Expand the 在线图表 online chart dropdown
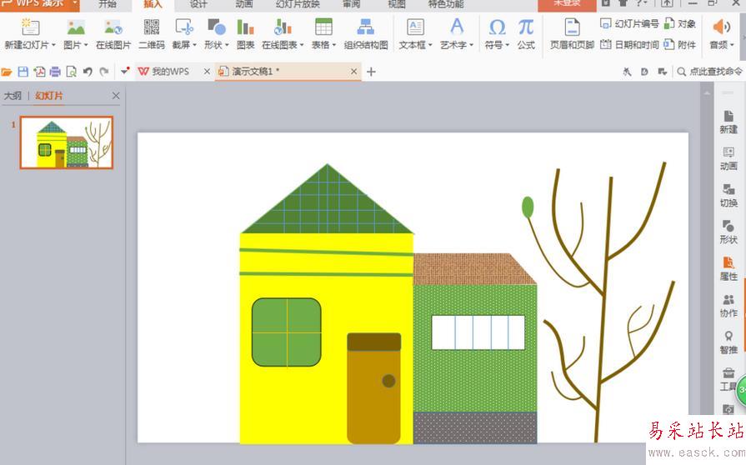 pyautogui.click(x=301, y=45)
